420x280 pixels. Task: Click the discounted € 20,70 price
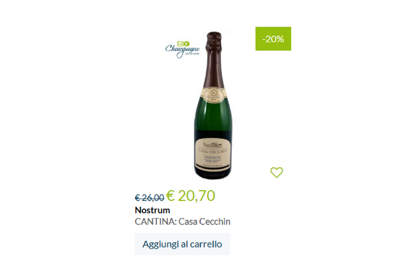coord(190,196)
